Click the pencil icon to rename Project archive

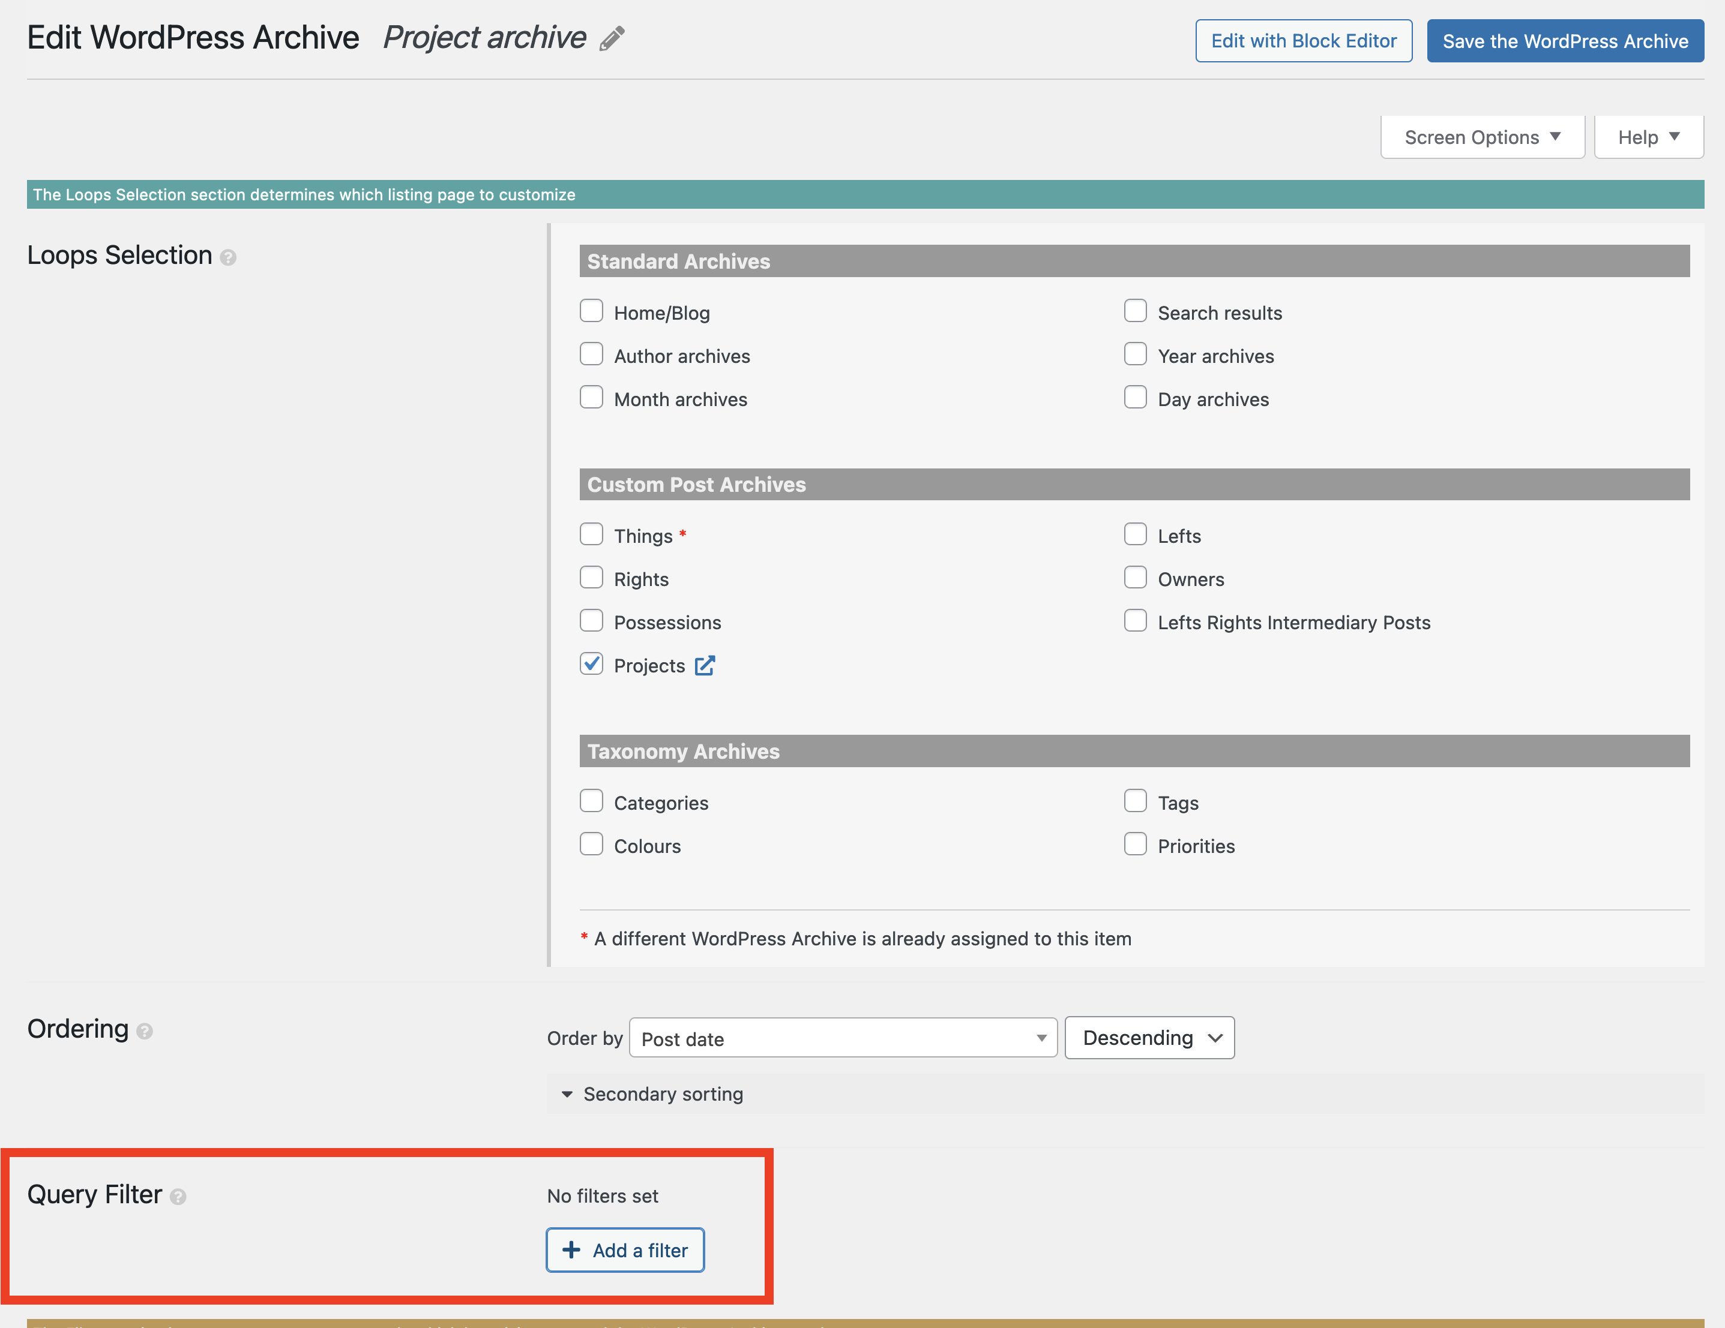coord(612,38)
